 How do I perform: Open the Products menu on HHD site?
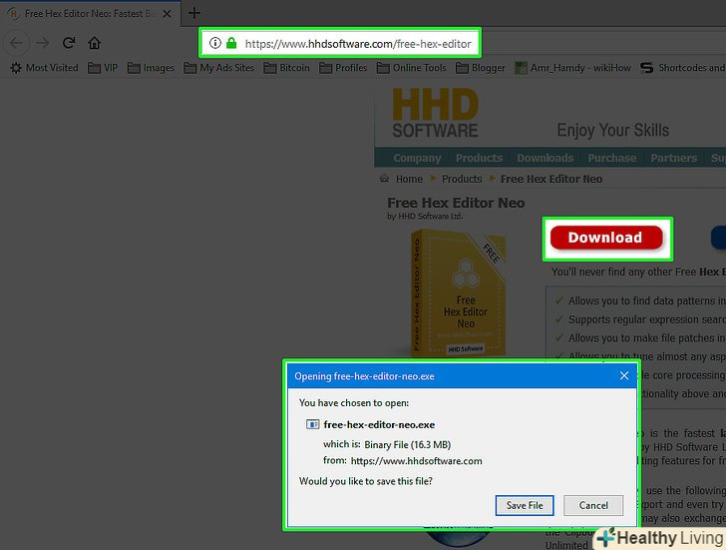[x=479, y=158]
